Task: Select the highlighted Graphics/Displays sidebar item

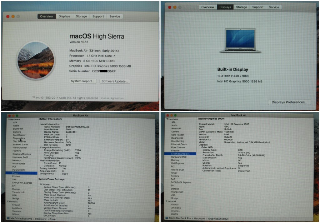Action: tap(180, 154)
